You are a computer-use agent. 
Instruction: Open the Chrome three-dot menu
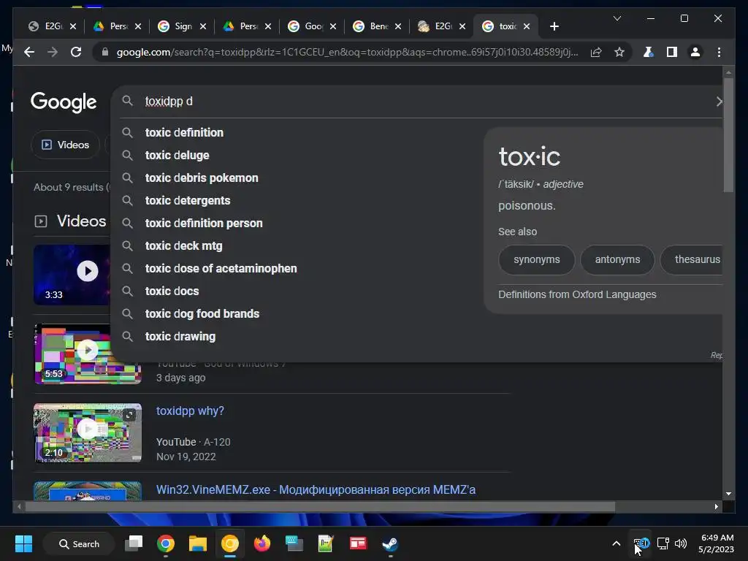pos(719,52)
